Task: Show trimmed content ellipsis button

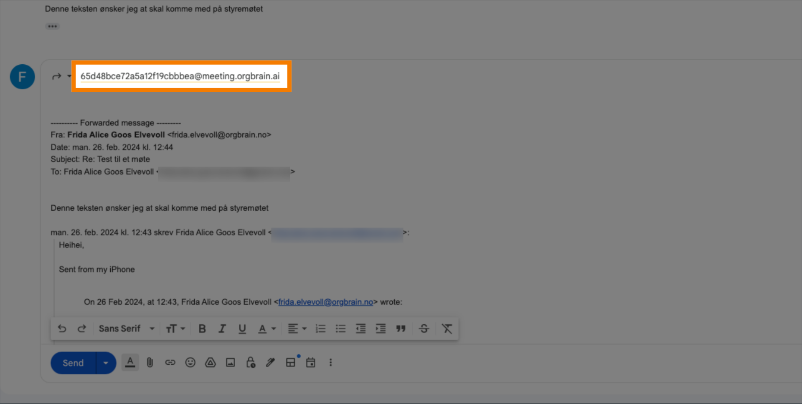Action: coord(52,26)
